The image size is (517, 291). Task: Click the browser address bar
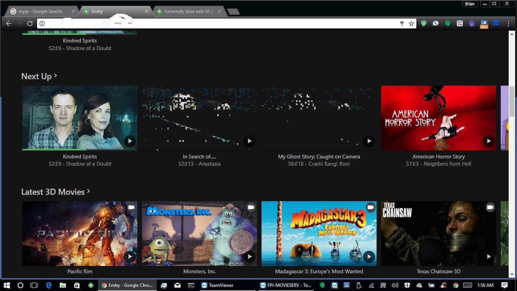pyautogui.click(x=220, y=23)
